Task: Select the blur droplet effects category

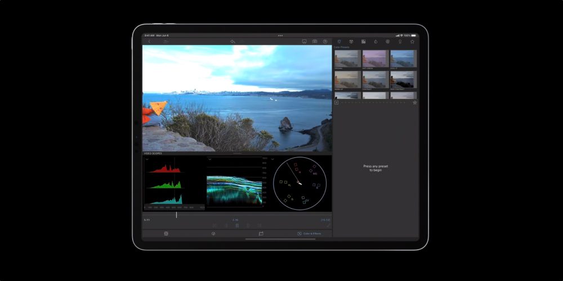Action: pos(376,42)
